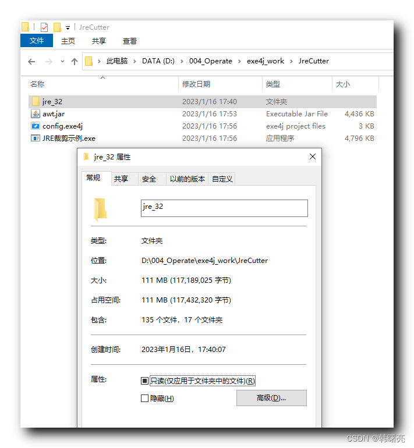This screenshot has width=414, height=448.
Task: Switch to the 安全 tab in properties
Action: click(152, 179)
